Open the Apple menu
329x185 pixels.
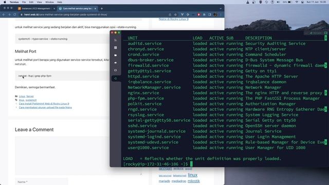coord(5,2)
